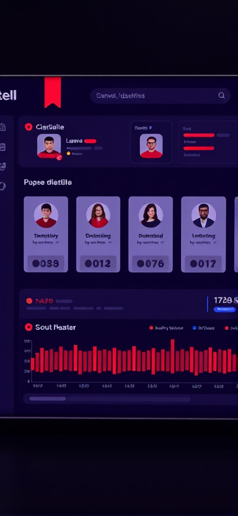Click the 0017 counter badge
Viewport: 238px width, 516px height.
pos(203,263)
